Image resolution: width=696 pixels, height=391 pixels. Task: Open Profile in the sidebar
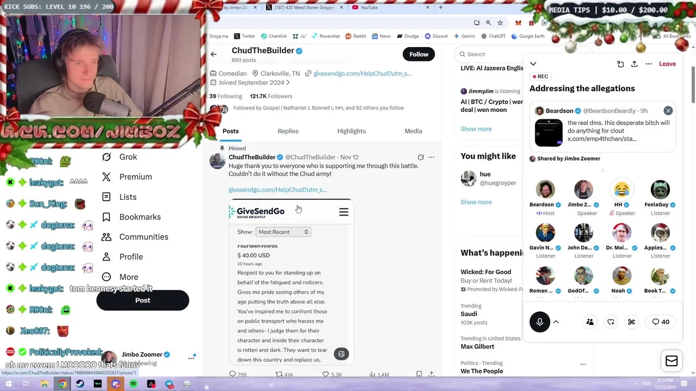pos(123,257)
